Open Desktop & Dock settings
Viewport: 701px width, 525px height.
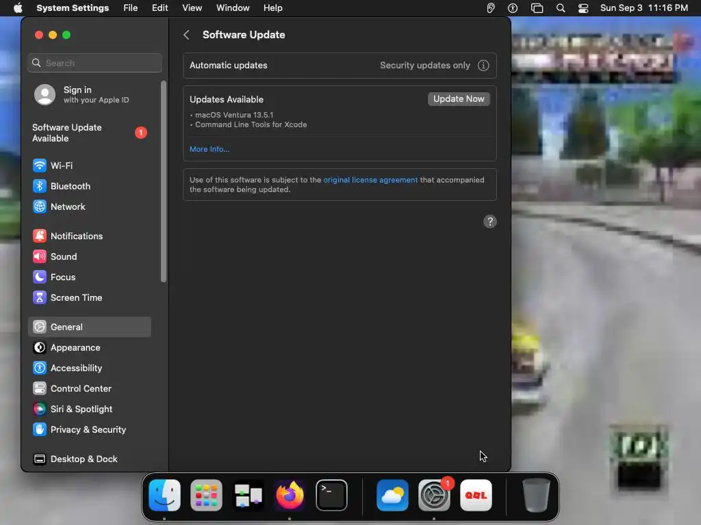(90, 459)
